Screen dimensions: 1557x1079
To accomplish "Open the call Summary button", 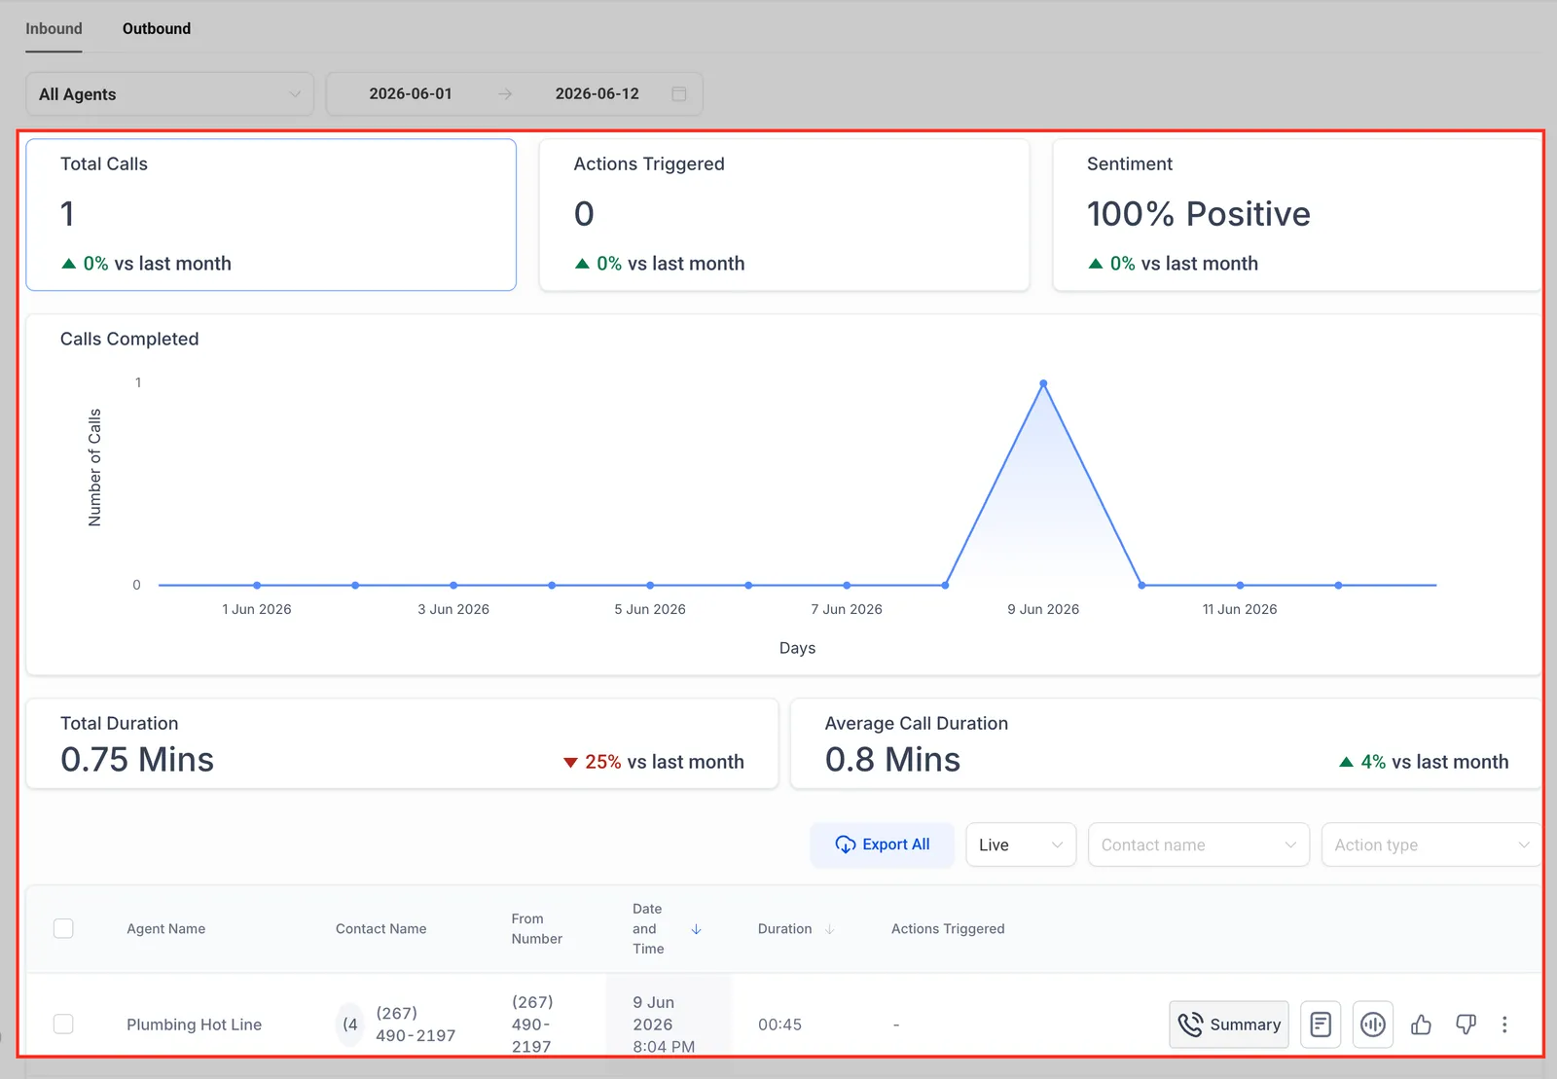I will coord(1229,1025).
